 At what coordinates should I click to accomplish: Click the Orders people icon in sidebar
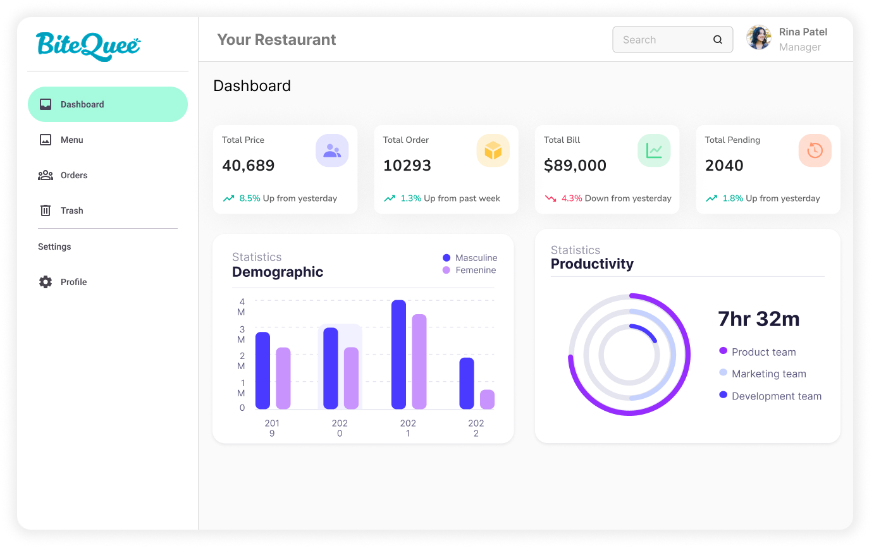tap(46, 175)
